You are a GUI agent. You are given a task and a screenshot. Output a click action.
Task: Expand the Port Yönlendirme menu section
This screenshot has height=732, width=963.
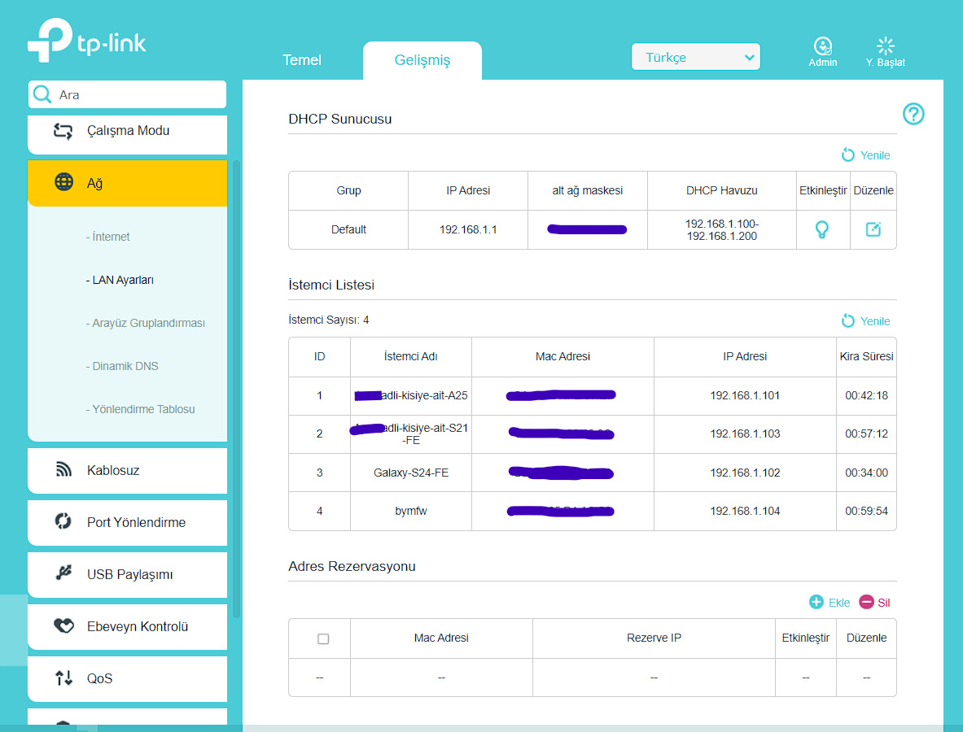coord(127,523)
